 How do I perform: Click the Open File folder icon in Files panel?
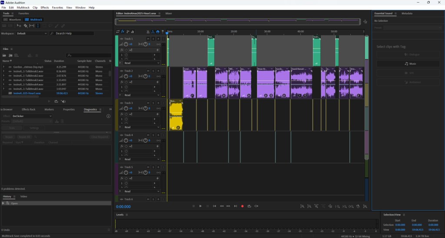coord(4,55)
